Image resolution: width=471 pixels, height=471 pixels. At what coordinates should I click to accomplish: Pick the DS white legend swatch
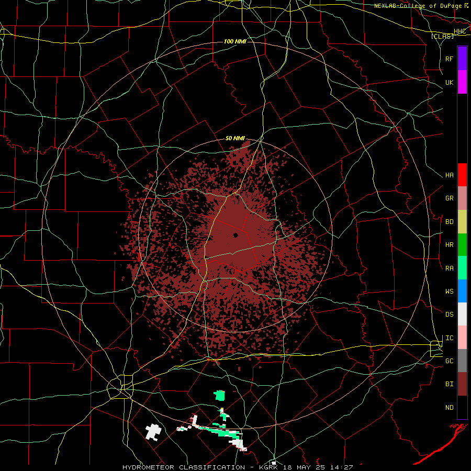point(462,314)
